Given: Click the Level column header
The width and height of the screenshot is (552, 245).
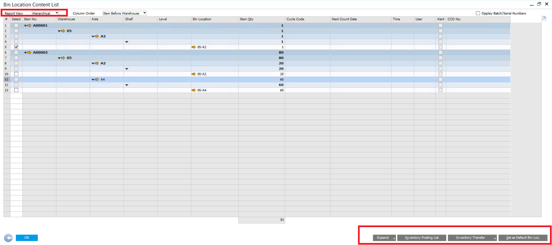Looking at the screenshot, I should tap(174, 19).
